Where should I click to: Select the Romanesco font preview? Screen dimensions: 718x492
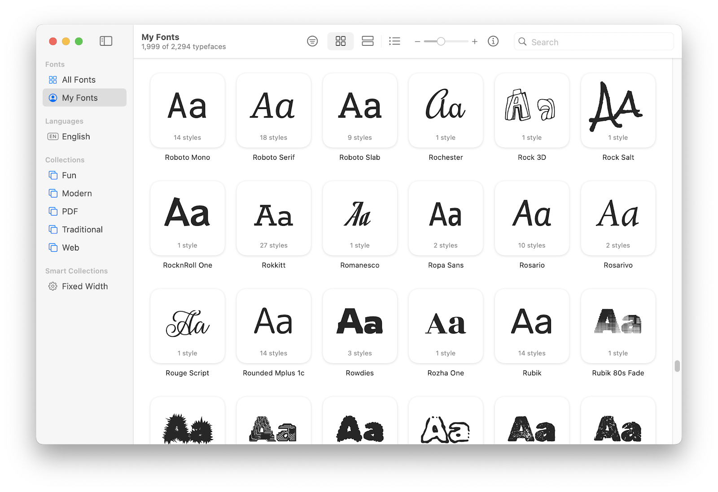click(x=360, y=218)
